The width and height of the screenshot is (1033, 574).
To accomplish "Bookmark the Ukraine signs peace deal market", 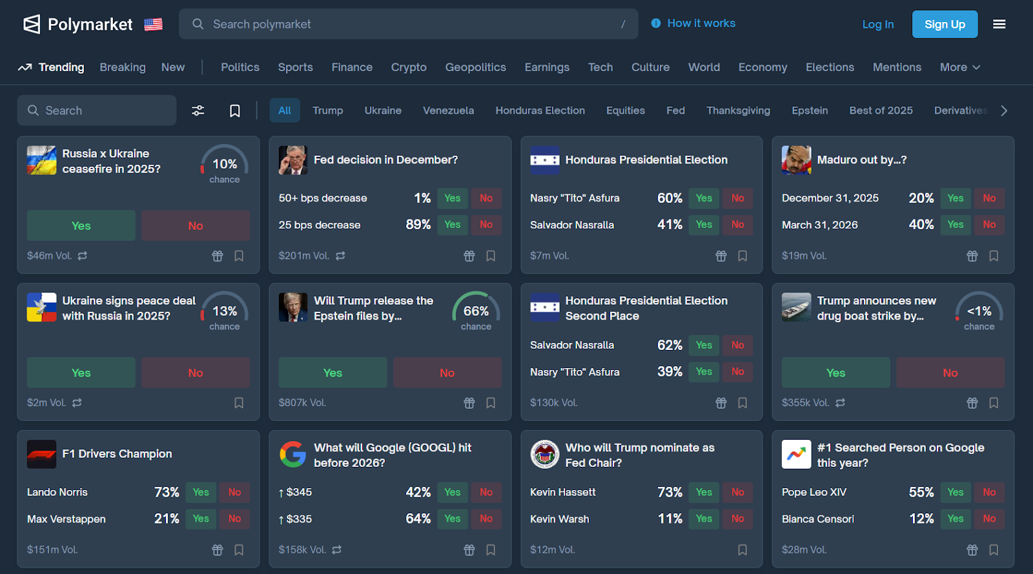I will tap(239, 403).
